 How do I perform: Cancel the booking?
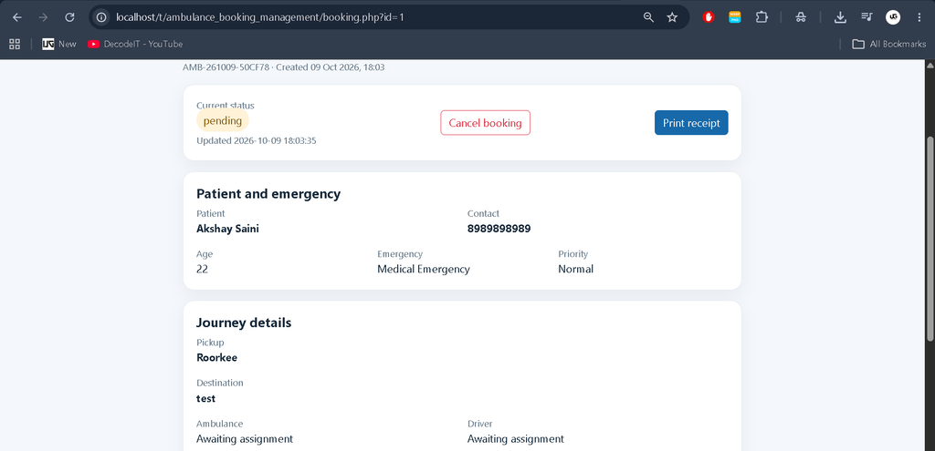(486, 123)
